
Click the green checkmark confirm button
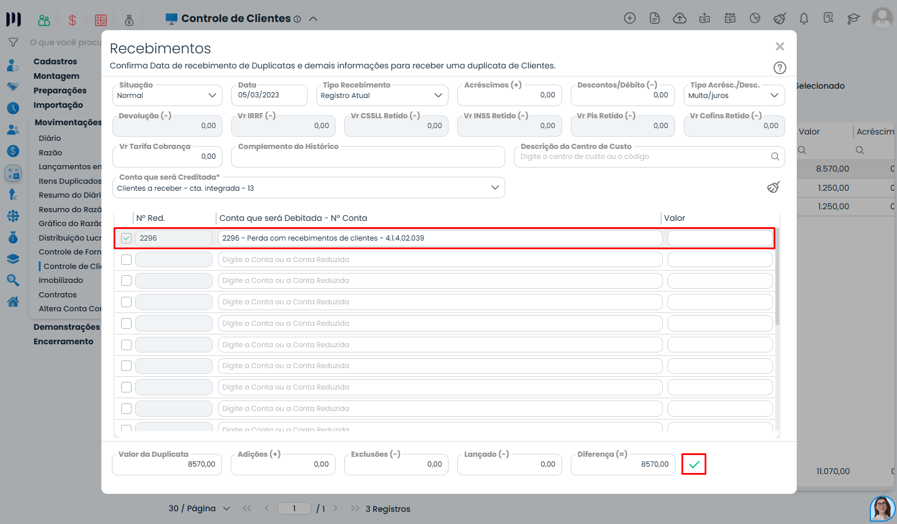click(694, 464)
